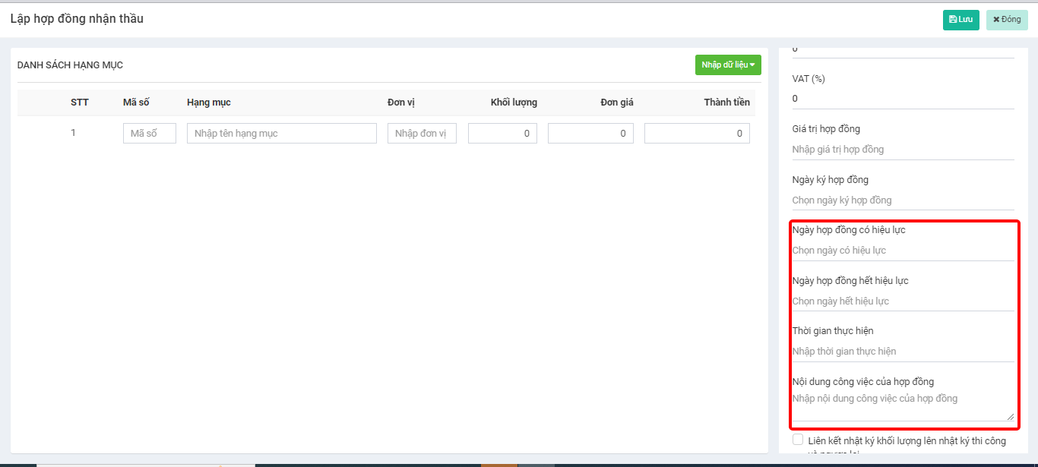Click the Thành tiền value box in row 1
This screenshot has width=1038, height=467.
point(696,134)
